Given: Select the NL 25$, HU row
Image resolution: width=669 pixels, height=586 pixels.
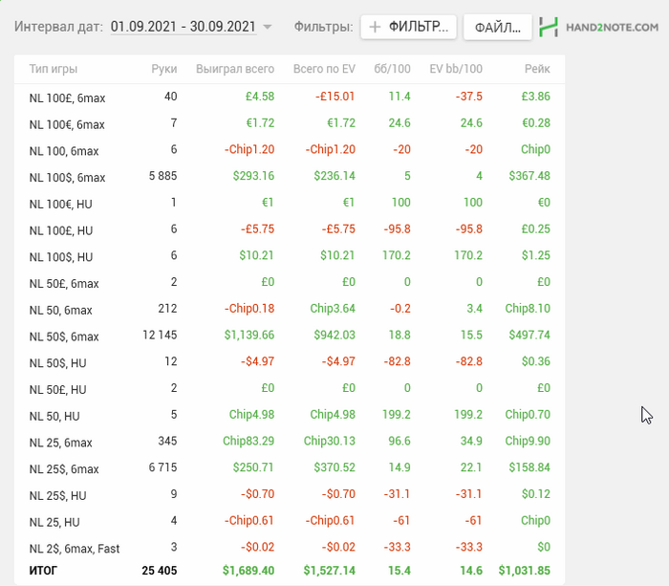Looking at the screenshot, I should 290,494.
